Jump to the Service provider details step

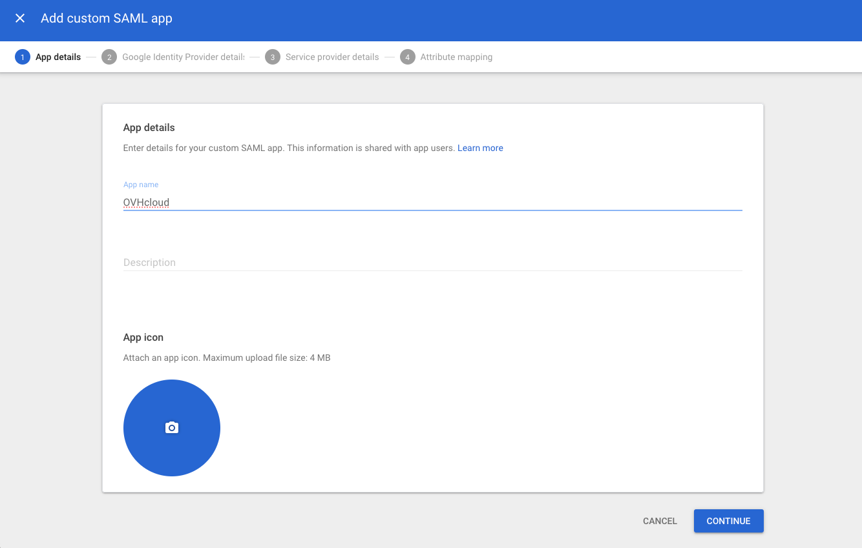331,57
